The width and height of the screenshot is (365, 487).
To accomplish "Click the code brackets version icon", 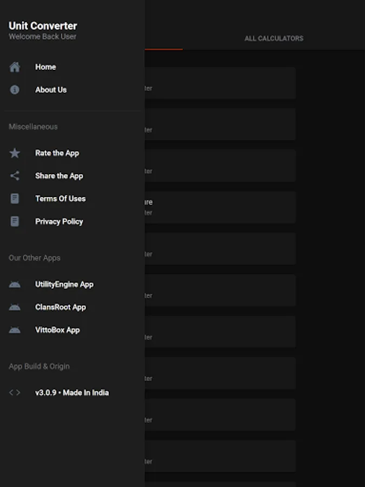I will (x=15, y=393).
